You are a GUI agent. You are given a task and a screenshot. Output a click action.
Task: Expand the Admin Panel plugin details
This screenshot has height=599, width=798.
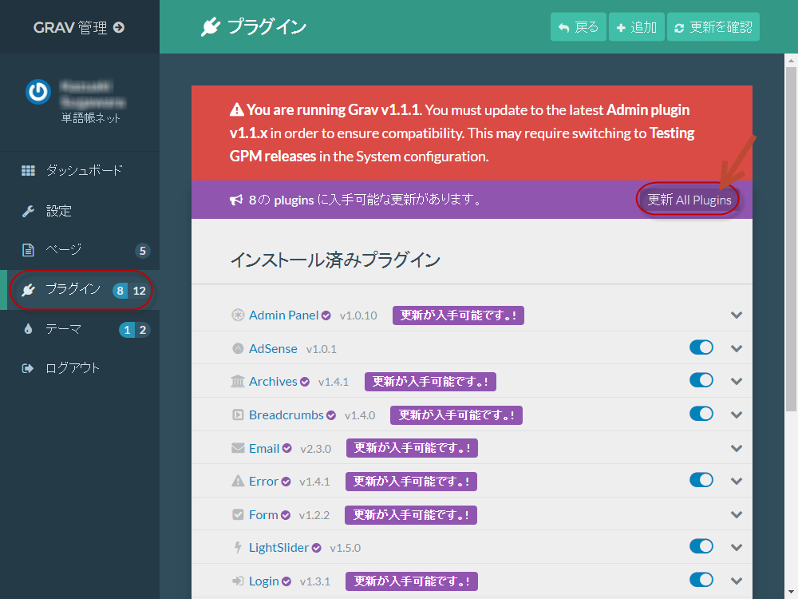(737, 315)
